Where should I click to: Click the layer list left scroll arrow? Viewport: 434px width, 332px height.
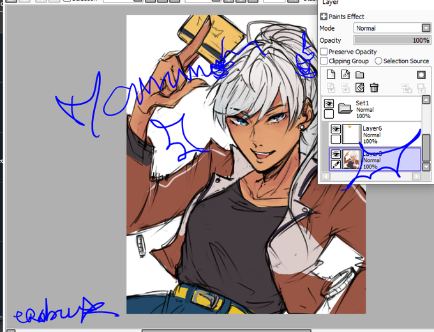(x=326, y=176)
